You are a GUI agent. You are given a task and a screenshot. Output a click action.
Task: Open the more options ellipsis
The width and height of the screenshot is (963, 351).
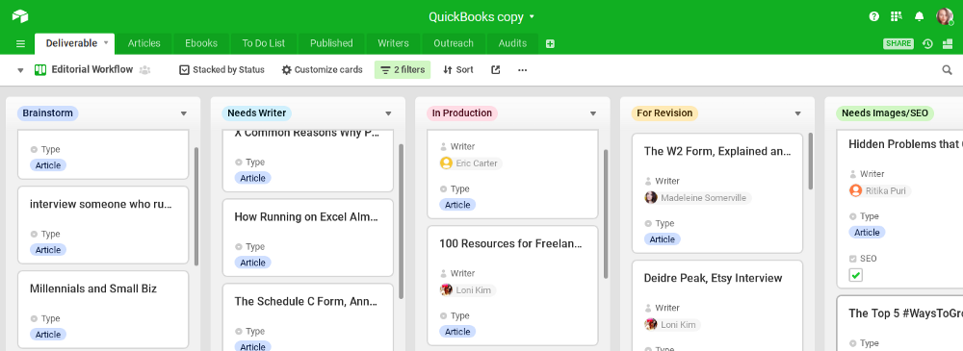(522, 70)
